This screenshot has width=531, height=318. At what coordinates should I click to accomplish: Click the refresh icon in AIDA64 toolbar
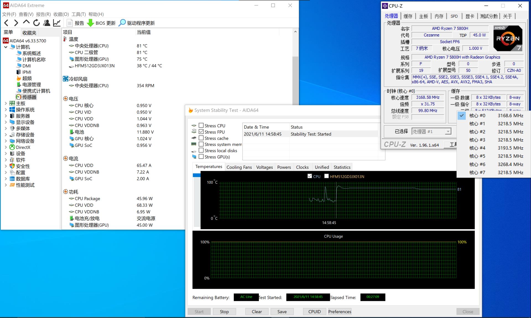(36, 23)
